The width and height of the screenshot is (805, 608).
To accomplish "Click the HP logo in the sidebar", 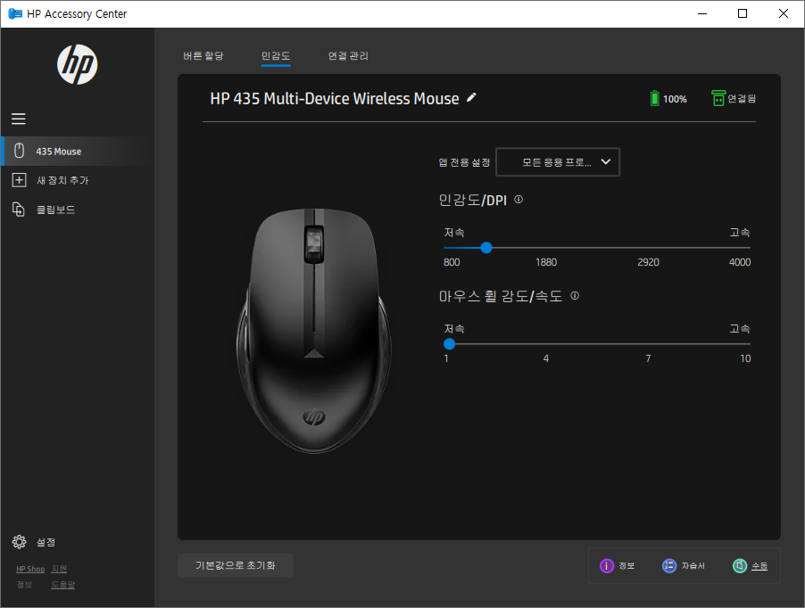I will coord(77,64).
